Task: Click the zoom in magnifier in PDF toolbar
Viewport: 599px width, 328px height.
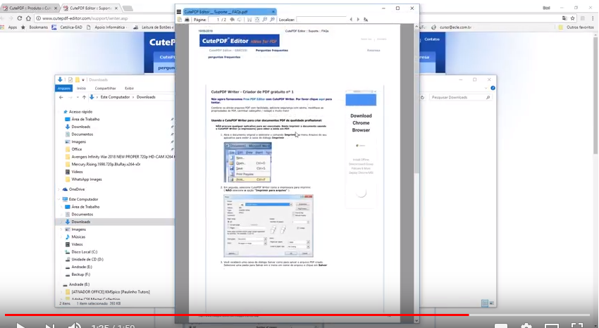Action: tap(265, 20)
